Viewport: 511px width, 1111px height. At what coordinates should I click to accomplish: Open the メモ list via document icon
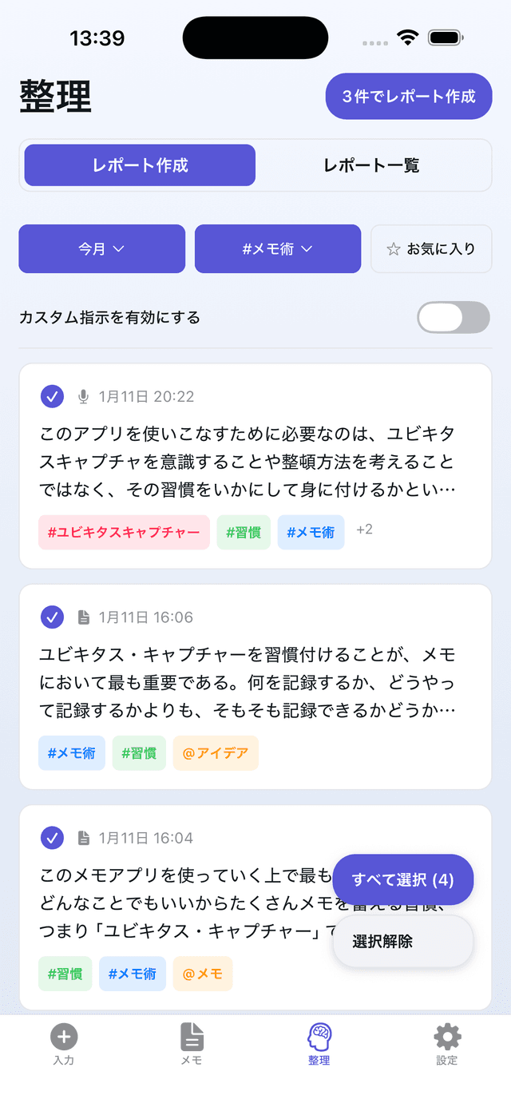pos(191,1045)
